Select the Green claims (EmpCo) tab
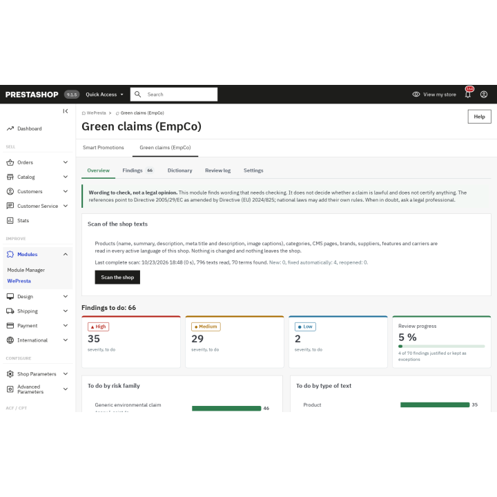Image resolution: width=497 pixels, height=497 pixels. tap(165, 148)
